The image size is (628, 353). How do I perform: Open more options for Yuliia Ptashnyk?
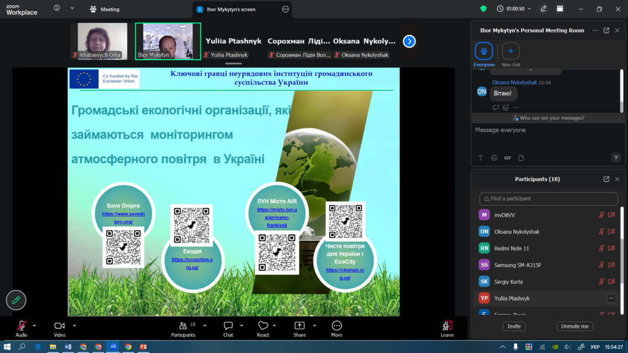click(611, 298)
